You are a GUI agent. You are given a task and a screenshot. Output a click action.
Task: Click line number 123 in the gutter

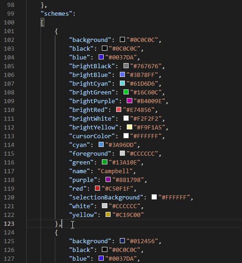point(9,223)
